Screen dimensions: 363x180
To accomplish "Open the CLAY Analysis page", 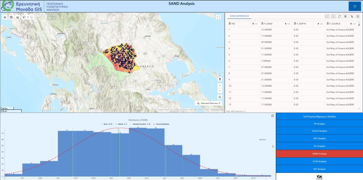I will [x=319, y=162].
